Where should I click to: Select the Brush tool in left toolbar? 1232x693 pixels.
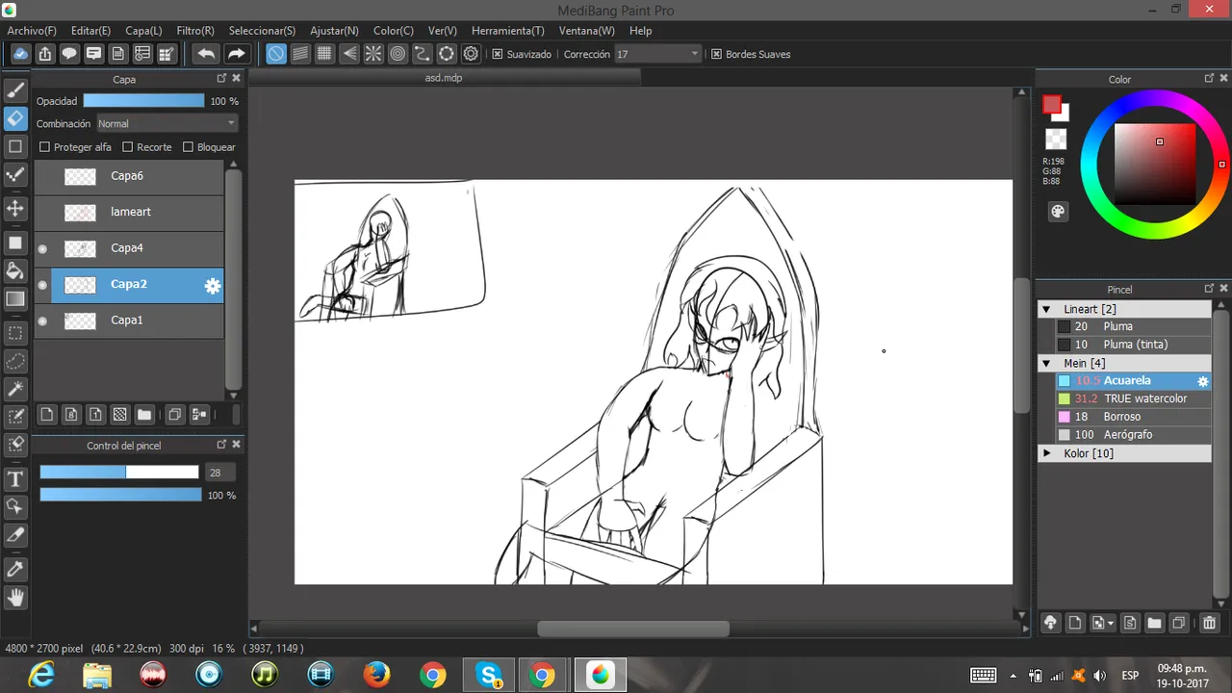click(15, 90)
